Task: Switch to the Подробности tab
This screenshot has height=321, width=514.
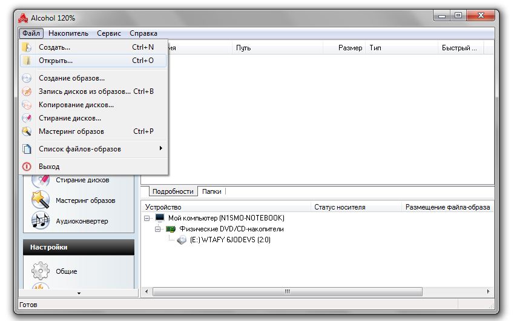Action: [173, 191]
